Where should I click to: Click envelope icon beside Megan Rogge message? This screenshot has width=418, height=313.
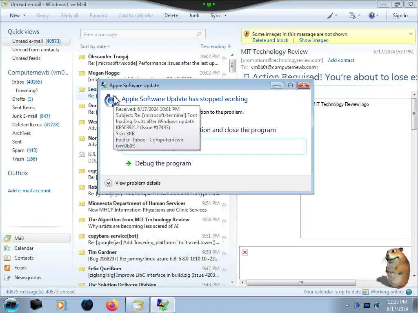point(82,73)
